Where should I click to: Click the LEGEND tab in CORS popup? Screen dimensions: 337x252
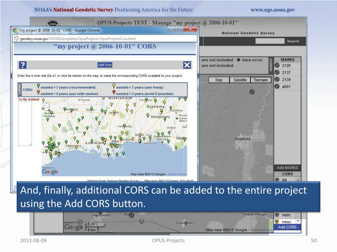[20, 90]
